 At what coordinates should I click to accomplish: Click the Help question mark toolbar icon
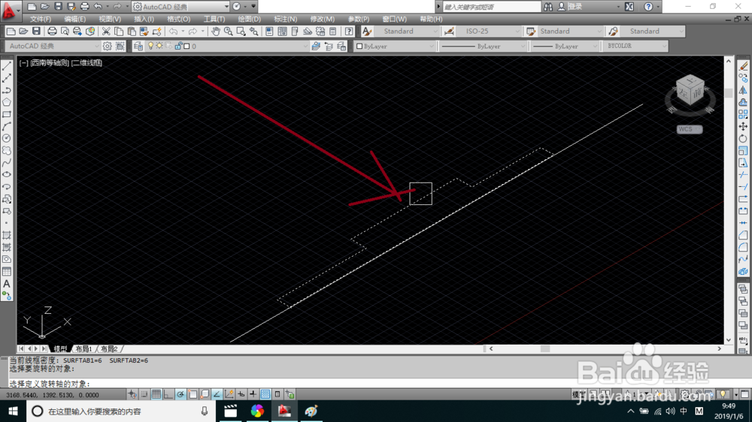349,31
